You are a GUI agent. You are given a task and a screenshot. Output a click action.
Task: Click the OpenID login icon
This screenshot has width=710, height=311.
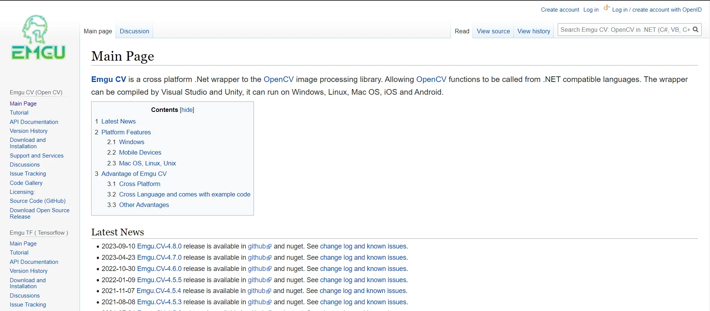pos(606,8)
